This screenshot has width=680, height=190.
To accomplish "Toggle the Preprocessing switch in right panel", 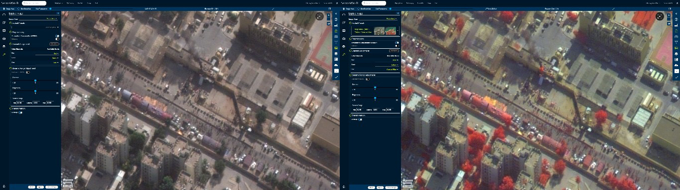I will point(397,43).
